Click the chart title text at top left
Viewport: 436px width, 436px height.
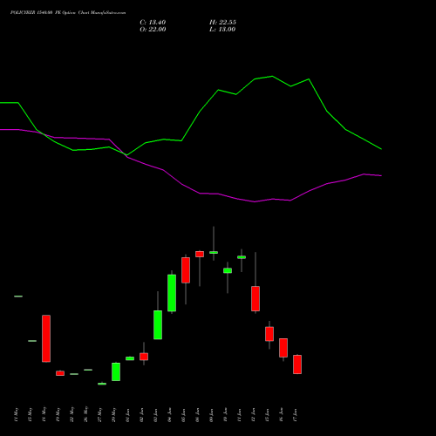click(68, 13)
